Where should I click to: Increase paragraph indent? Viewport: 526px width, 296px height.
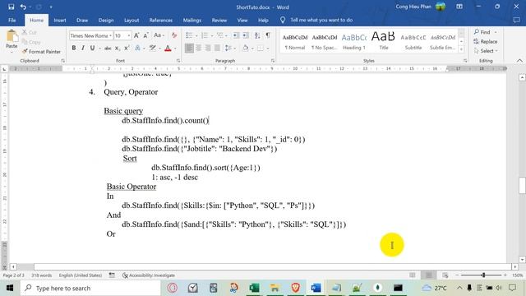246,35
